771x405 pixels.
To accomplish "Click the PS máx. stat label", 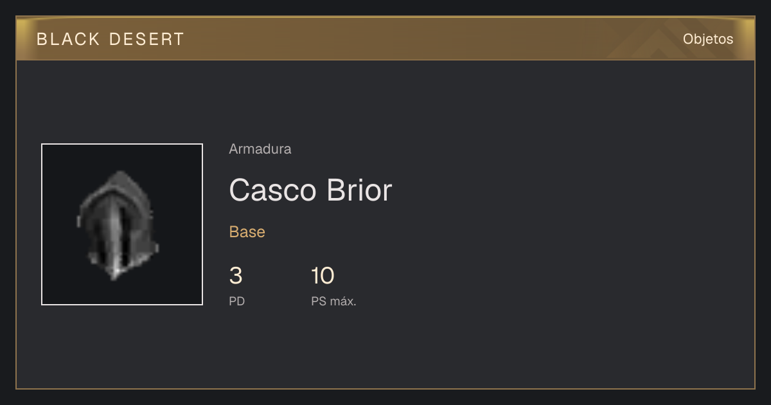I will (333, 301).
